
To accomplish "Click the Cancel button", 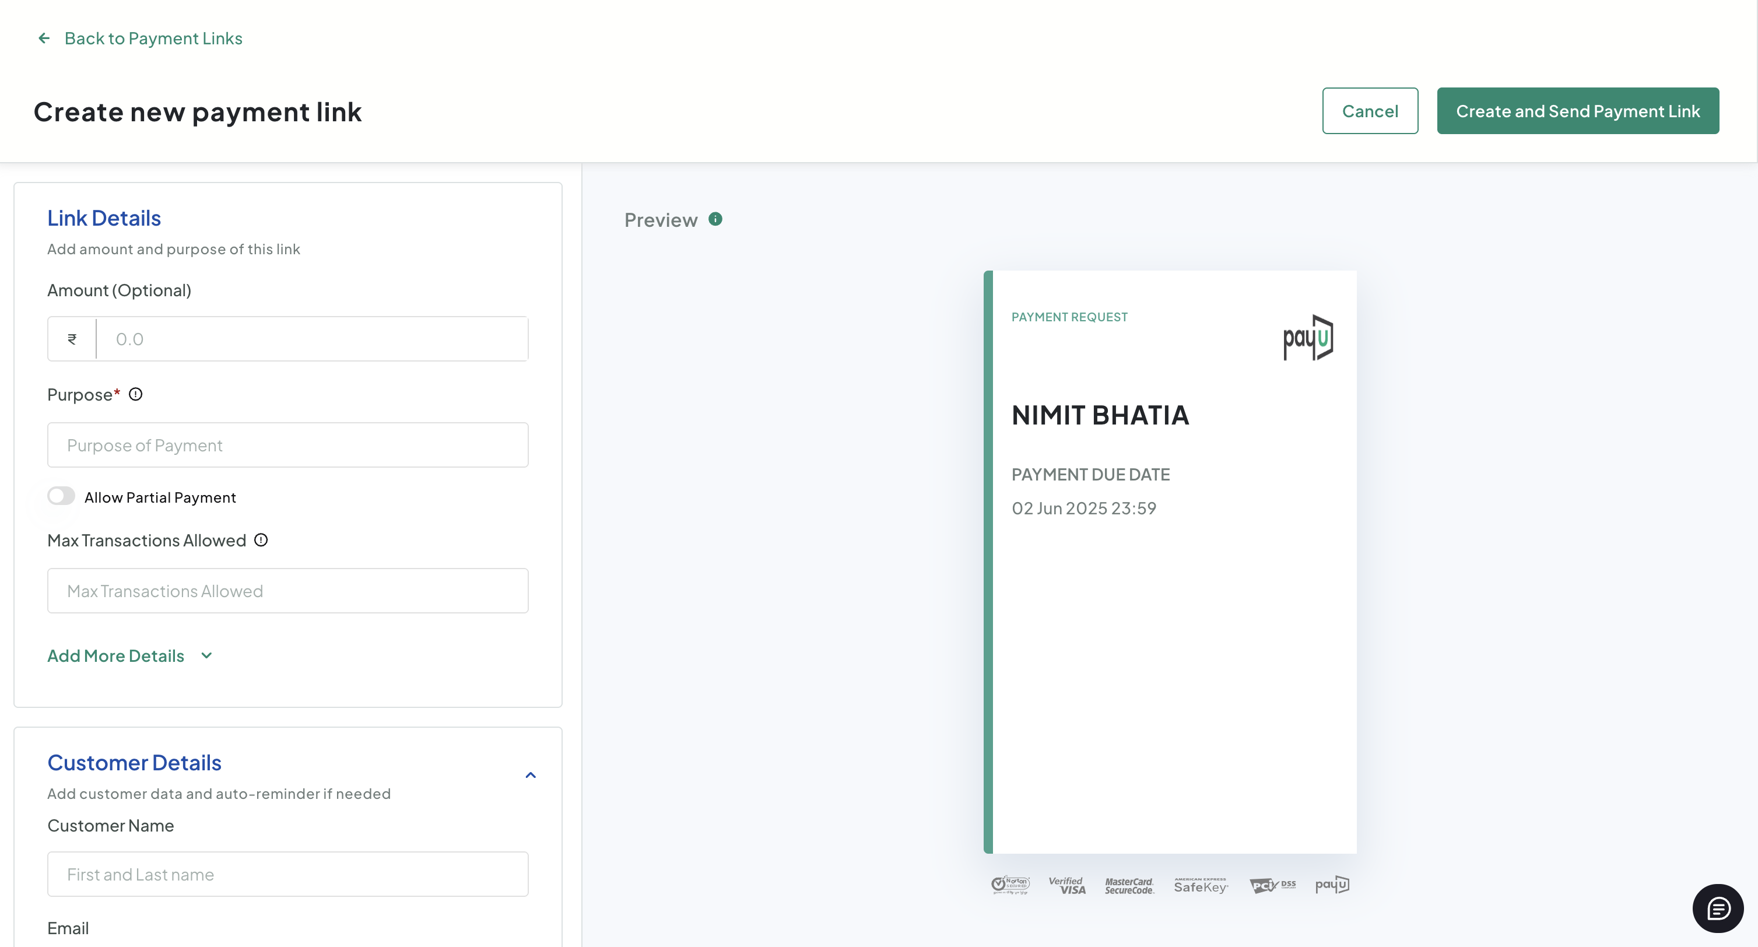I will point(1370,111).
